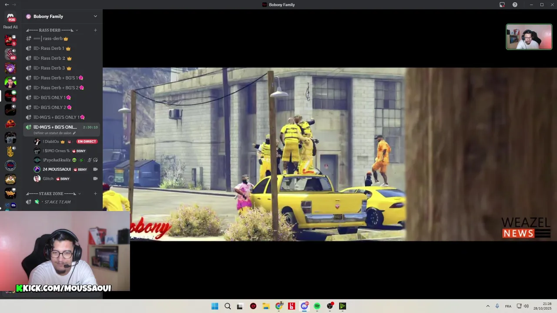Open OBS Studio from the taskbar
Screen dimensions: 557x313
330,306
